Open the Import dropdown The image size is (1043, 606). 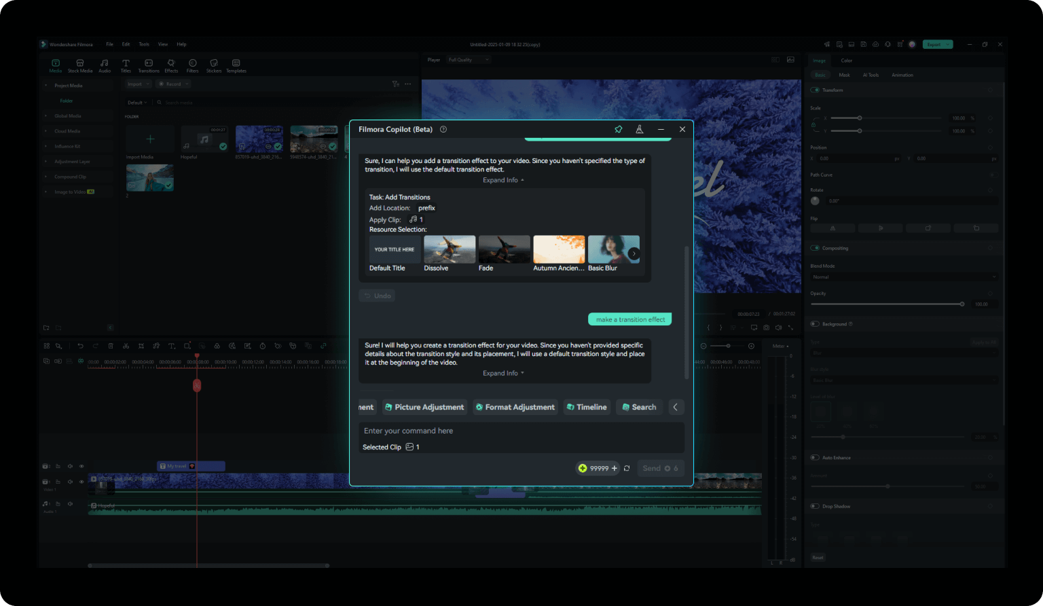[x=139, y=84]
